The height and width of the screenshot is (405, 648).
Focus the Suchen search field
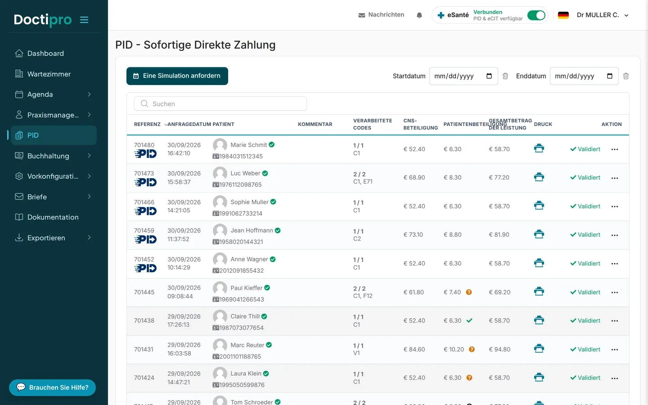tap(220, 103)
